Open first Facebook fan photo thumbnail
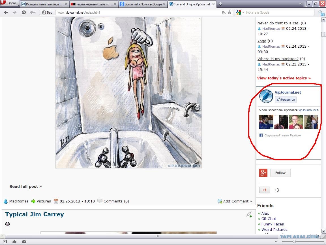 [x=266, y=122]
